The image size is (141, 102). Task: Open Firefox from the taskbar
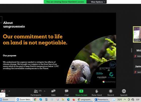tap(74, 99)
